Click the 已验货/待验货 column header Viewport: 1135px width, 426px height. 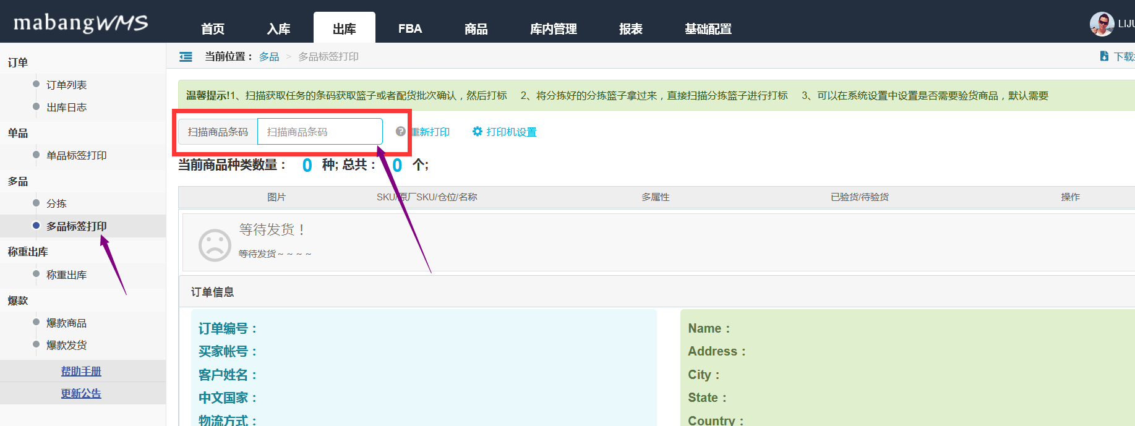coord(860,197)
